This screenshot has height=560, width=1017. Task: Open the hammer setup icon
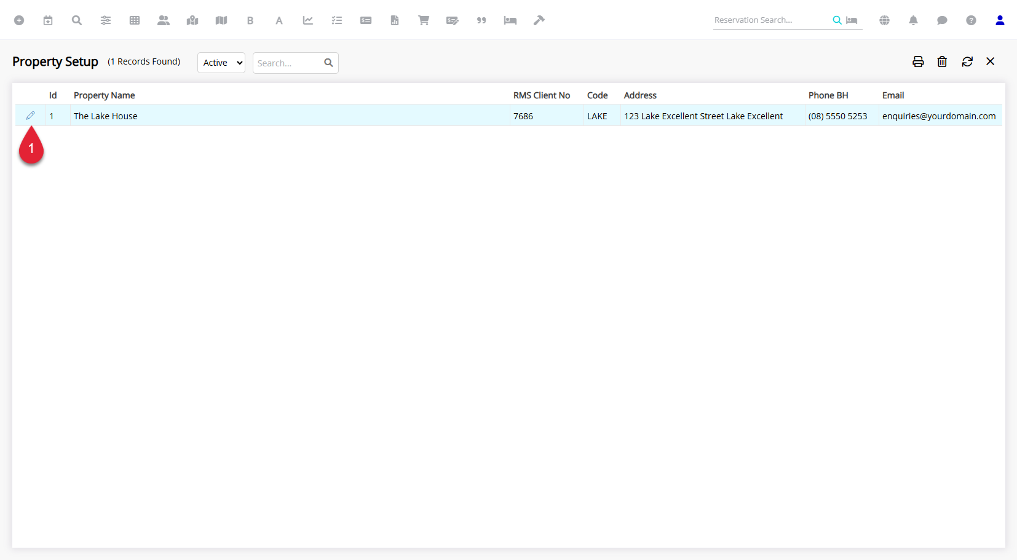[x=539, y=20]
